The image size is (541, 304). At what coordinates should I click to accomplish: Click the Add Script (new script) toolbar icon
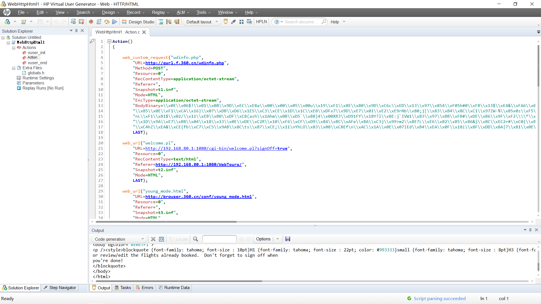point(24,22)
